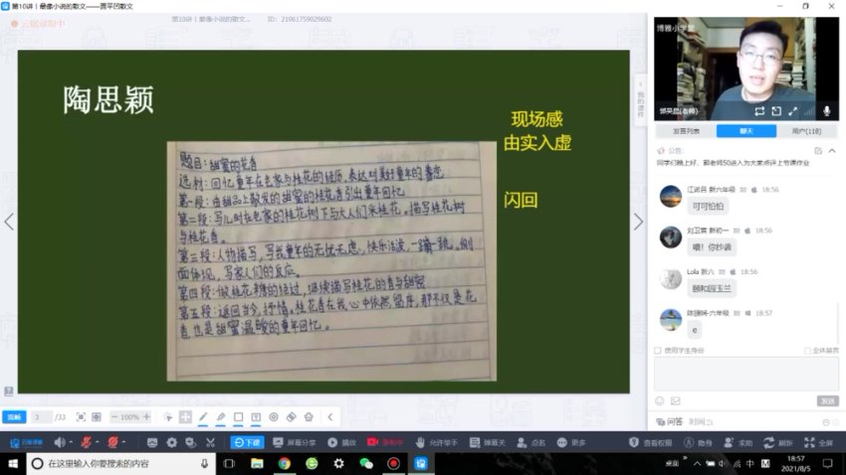Click the 下课 end class button
This screenshot has width=846, height=475.
pos(247,442)
